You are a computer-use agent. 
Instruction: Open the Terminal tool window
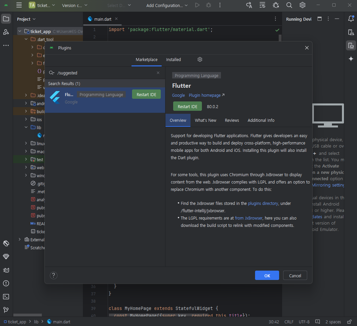[x=6, y=296]
